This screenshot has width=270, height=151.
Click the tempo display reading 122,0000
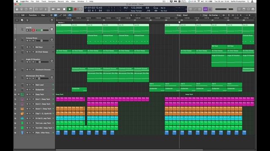click(136, 8)
